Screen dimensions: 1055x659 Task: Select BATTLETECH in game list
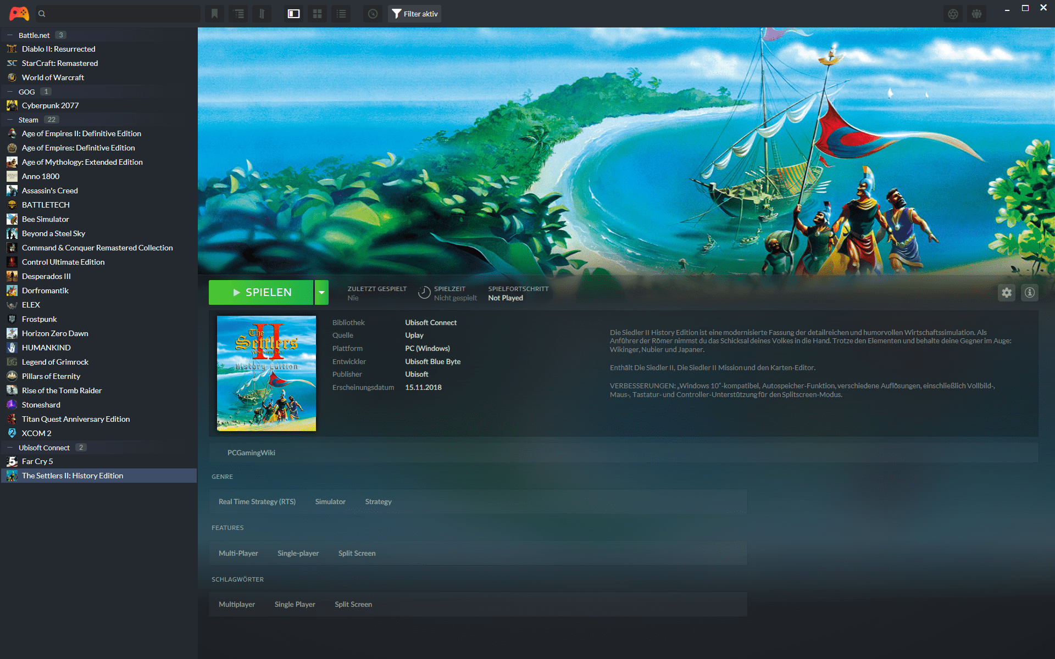coord(99,205)
